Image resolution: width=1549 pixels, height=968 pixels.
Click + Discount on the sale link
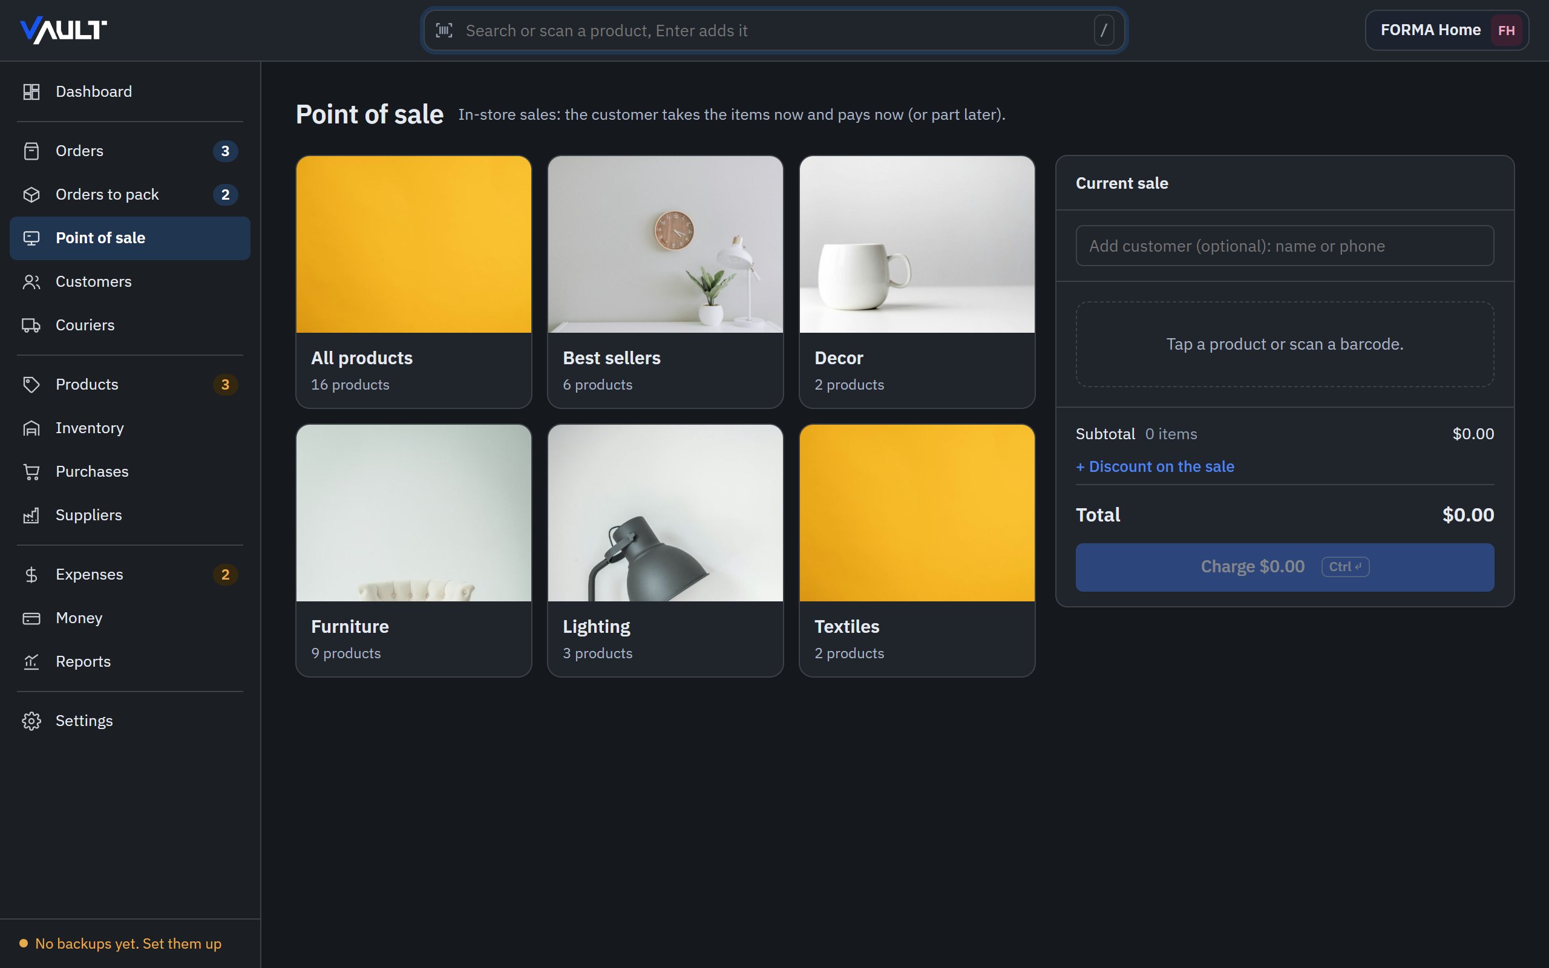(1155, 466)
